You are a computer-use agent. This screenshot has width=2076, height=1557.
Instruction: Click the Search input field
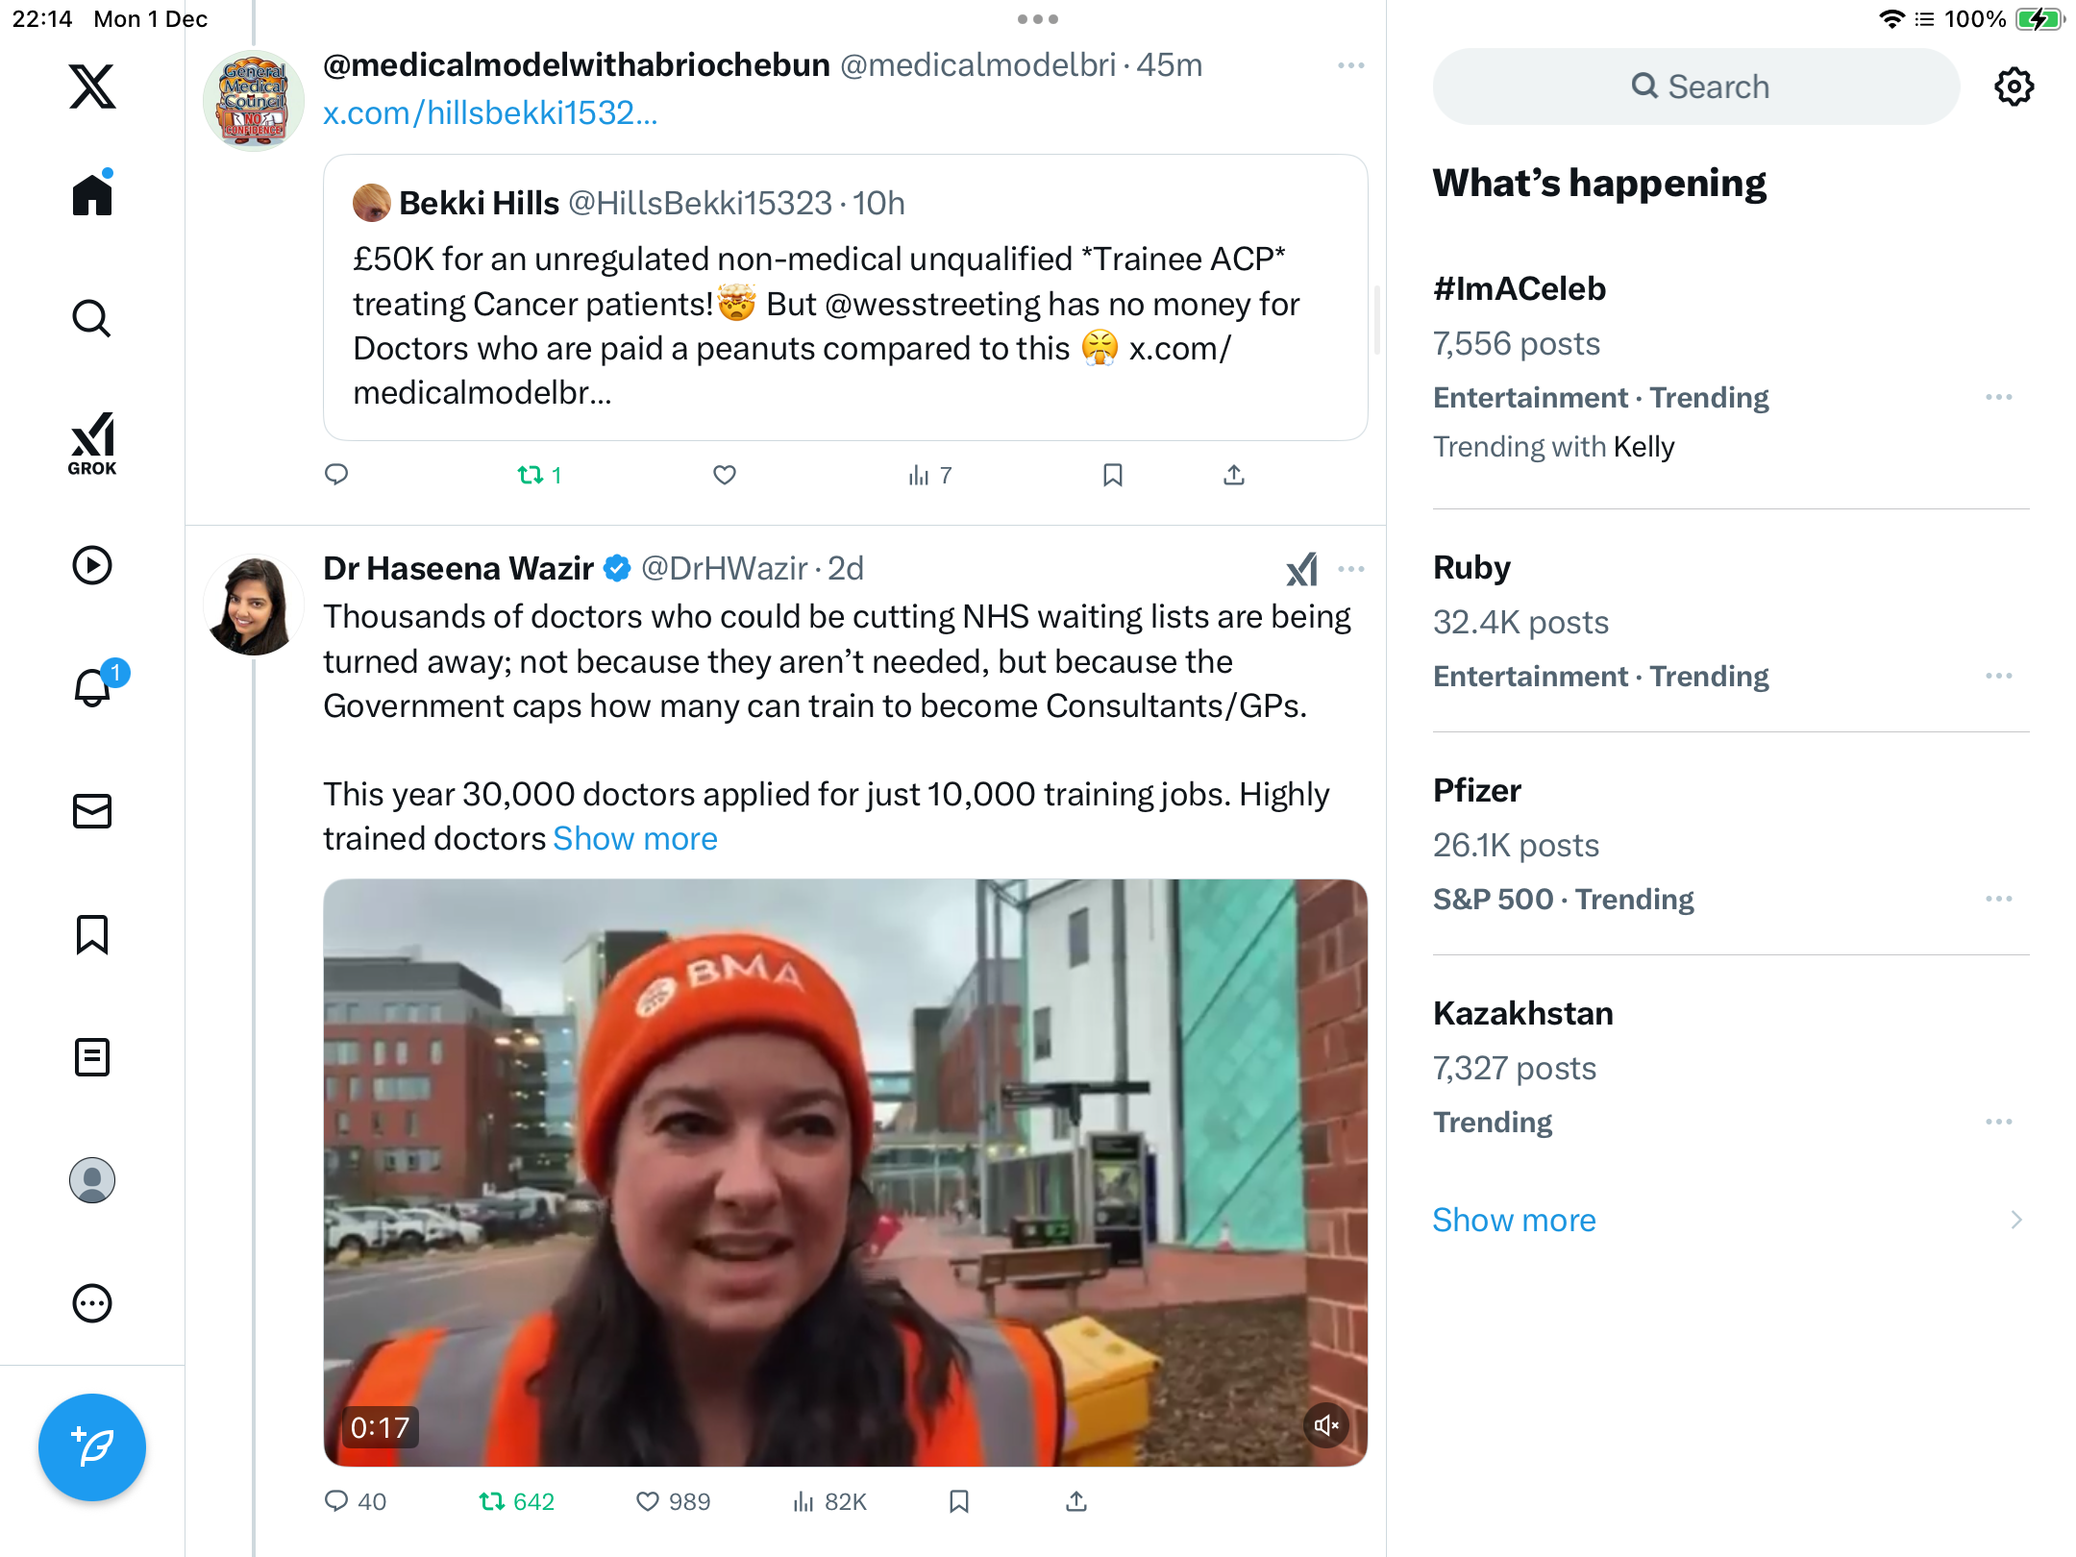[x=1696, y=86]
